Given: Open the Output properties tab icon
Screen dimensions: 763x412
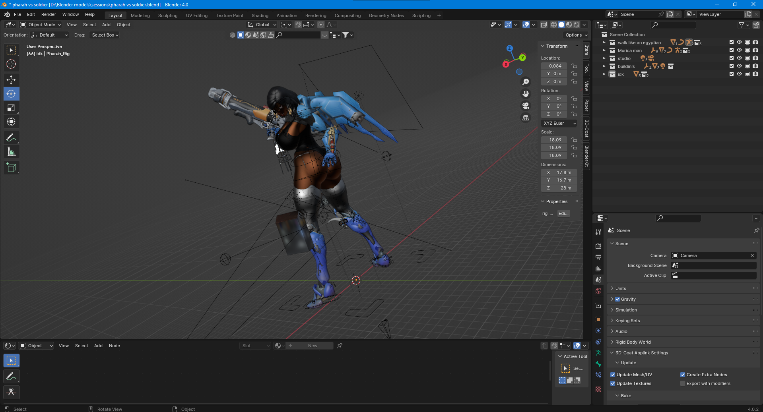Looking at the screenshot, I should pyautogui.click(x=598, y=257).
